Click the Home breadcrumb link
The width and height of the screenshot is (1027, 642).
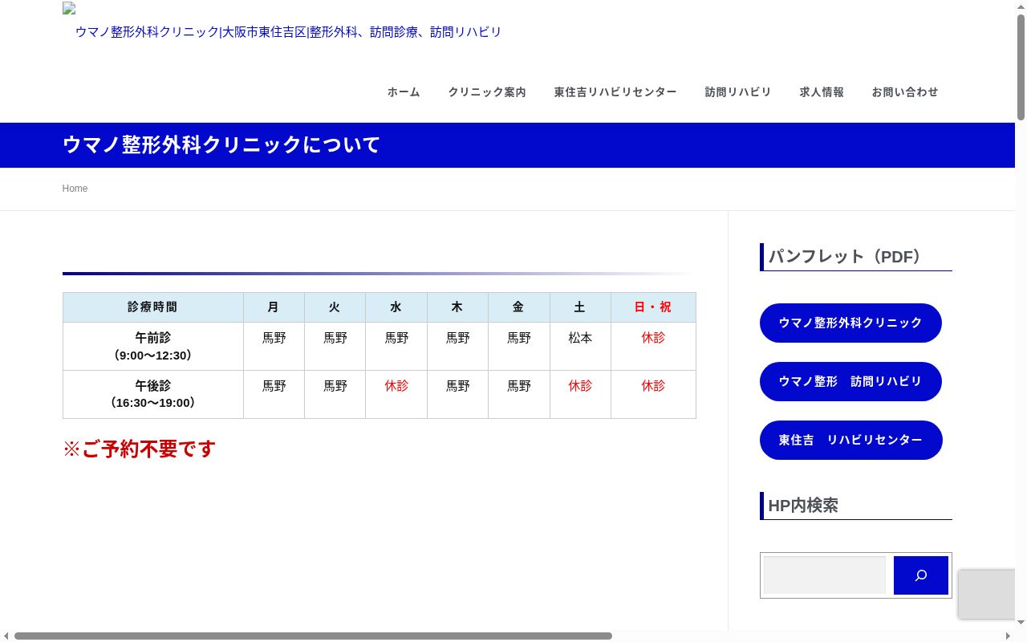click(75, 189)
